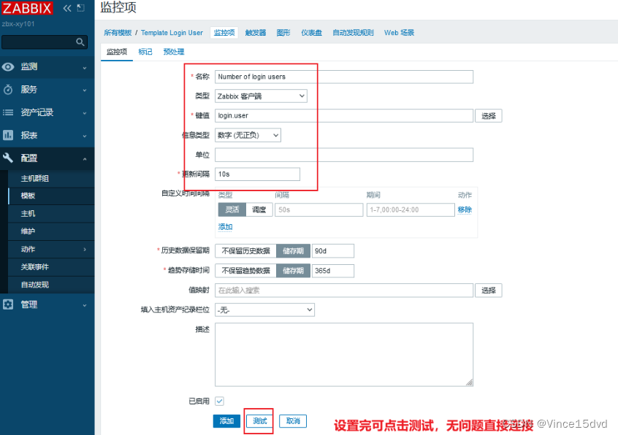Image resolution: width=618 pixels, height=435 pixels.
Task: Click the list icon for 资产记录
Action: pos(8,112)
